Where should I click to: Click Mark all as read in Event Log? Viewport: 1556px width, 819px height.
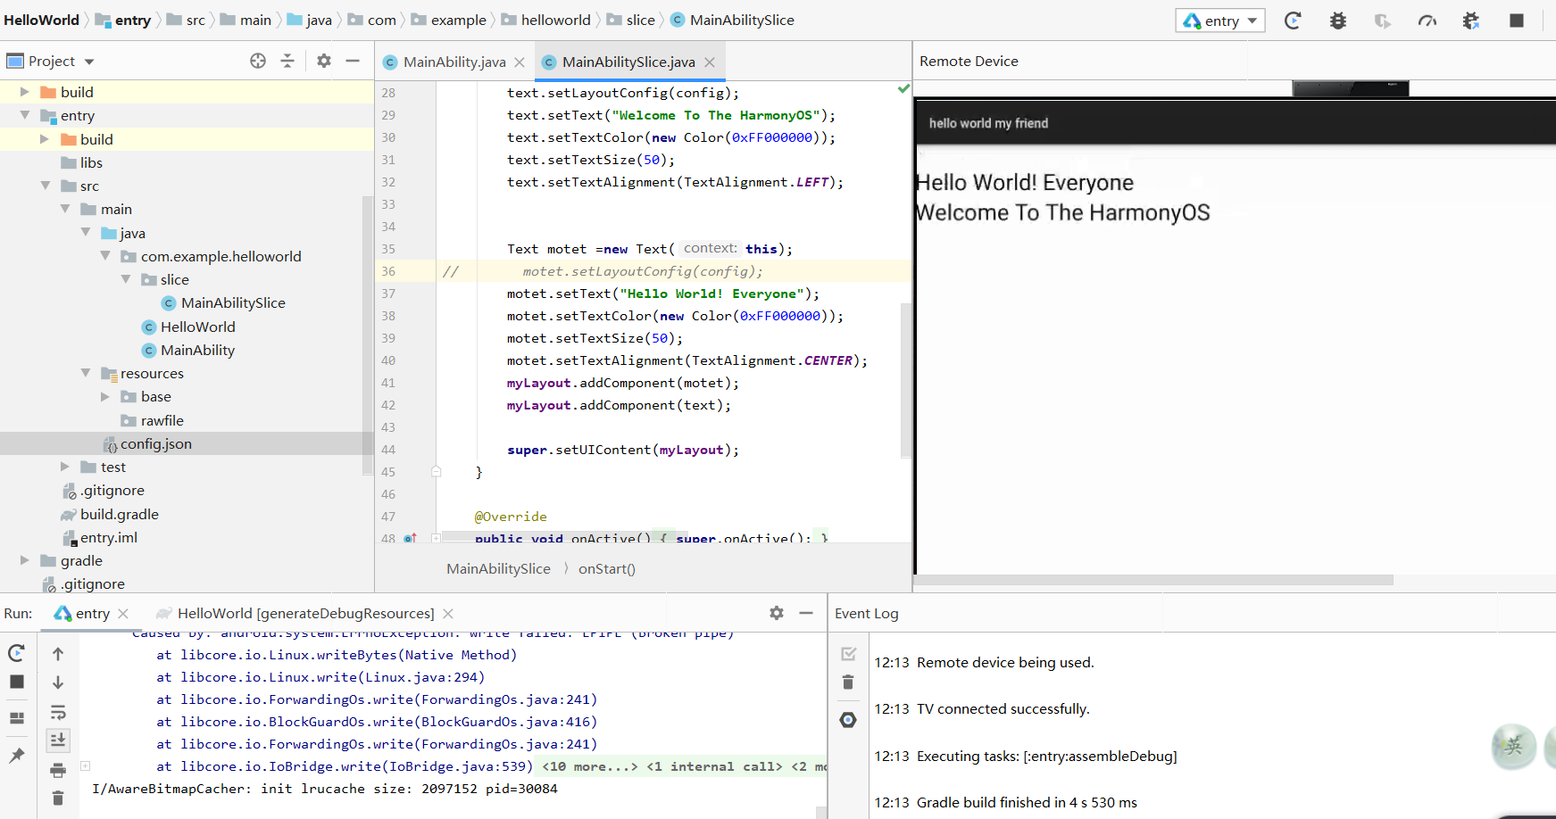click(x=848, y=654)
